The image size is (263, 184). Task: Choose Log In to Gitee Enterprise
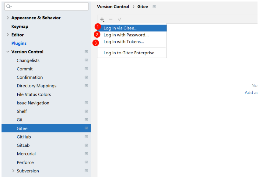tap(132, 53)
